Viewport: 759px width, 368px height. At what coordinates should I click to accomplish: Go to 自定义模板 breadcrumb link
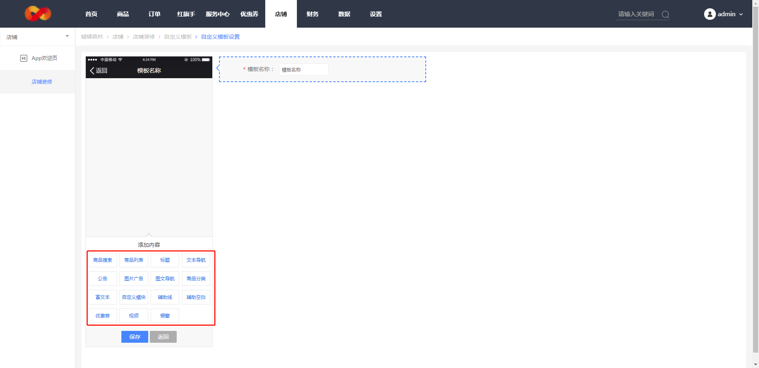click(178, 37)
